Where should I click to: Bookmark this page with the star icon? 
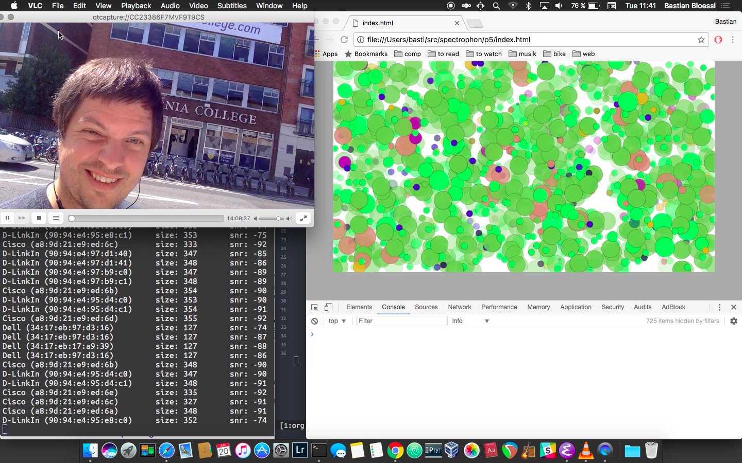(701, 40)
